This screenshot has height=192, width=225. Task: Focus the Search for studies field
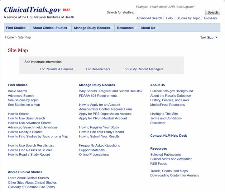(x=170, y=12)
